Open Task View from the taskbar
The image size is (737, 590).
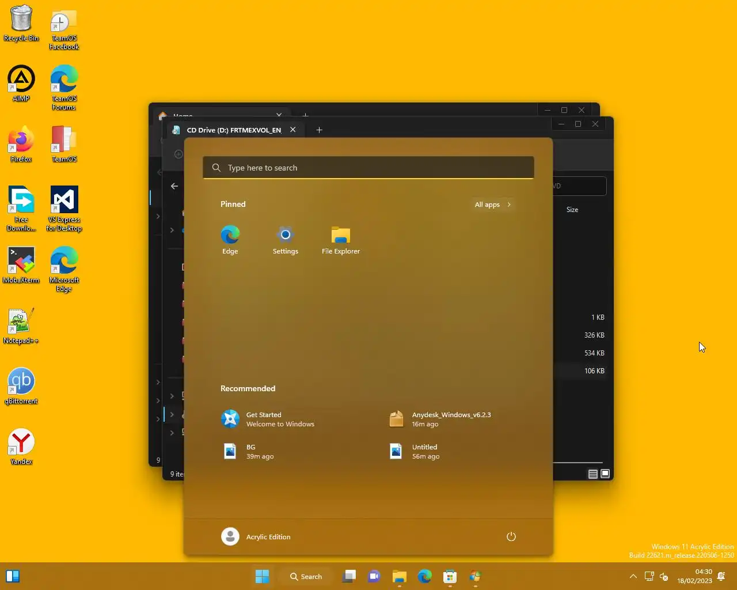pos(349,576)
